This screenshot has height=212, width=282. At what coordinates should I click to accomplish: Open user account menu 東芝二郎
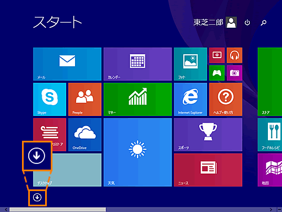208,22
